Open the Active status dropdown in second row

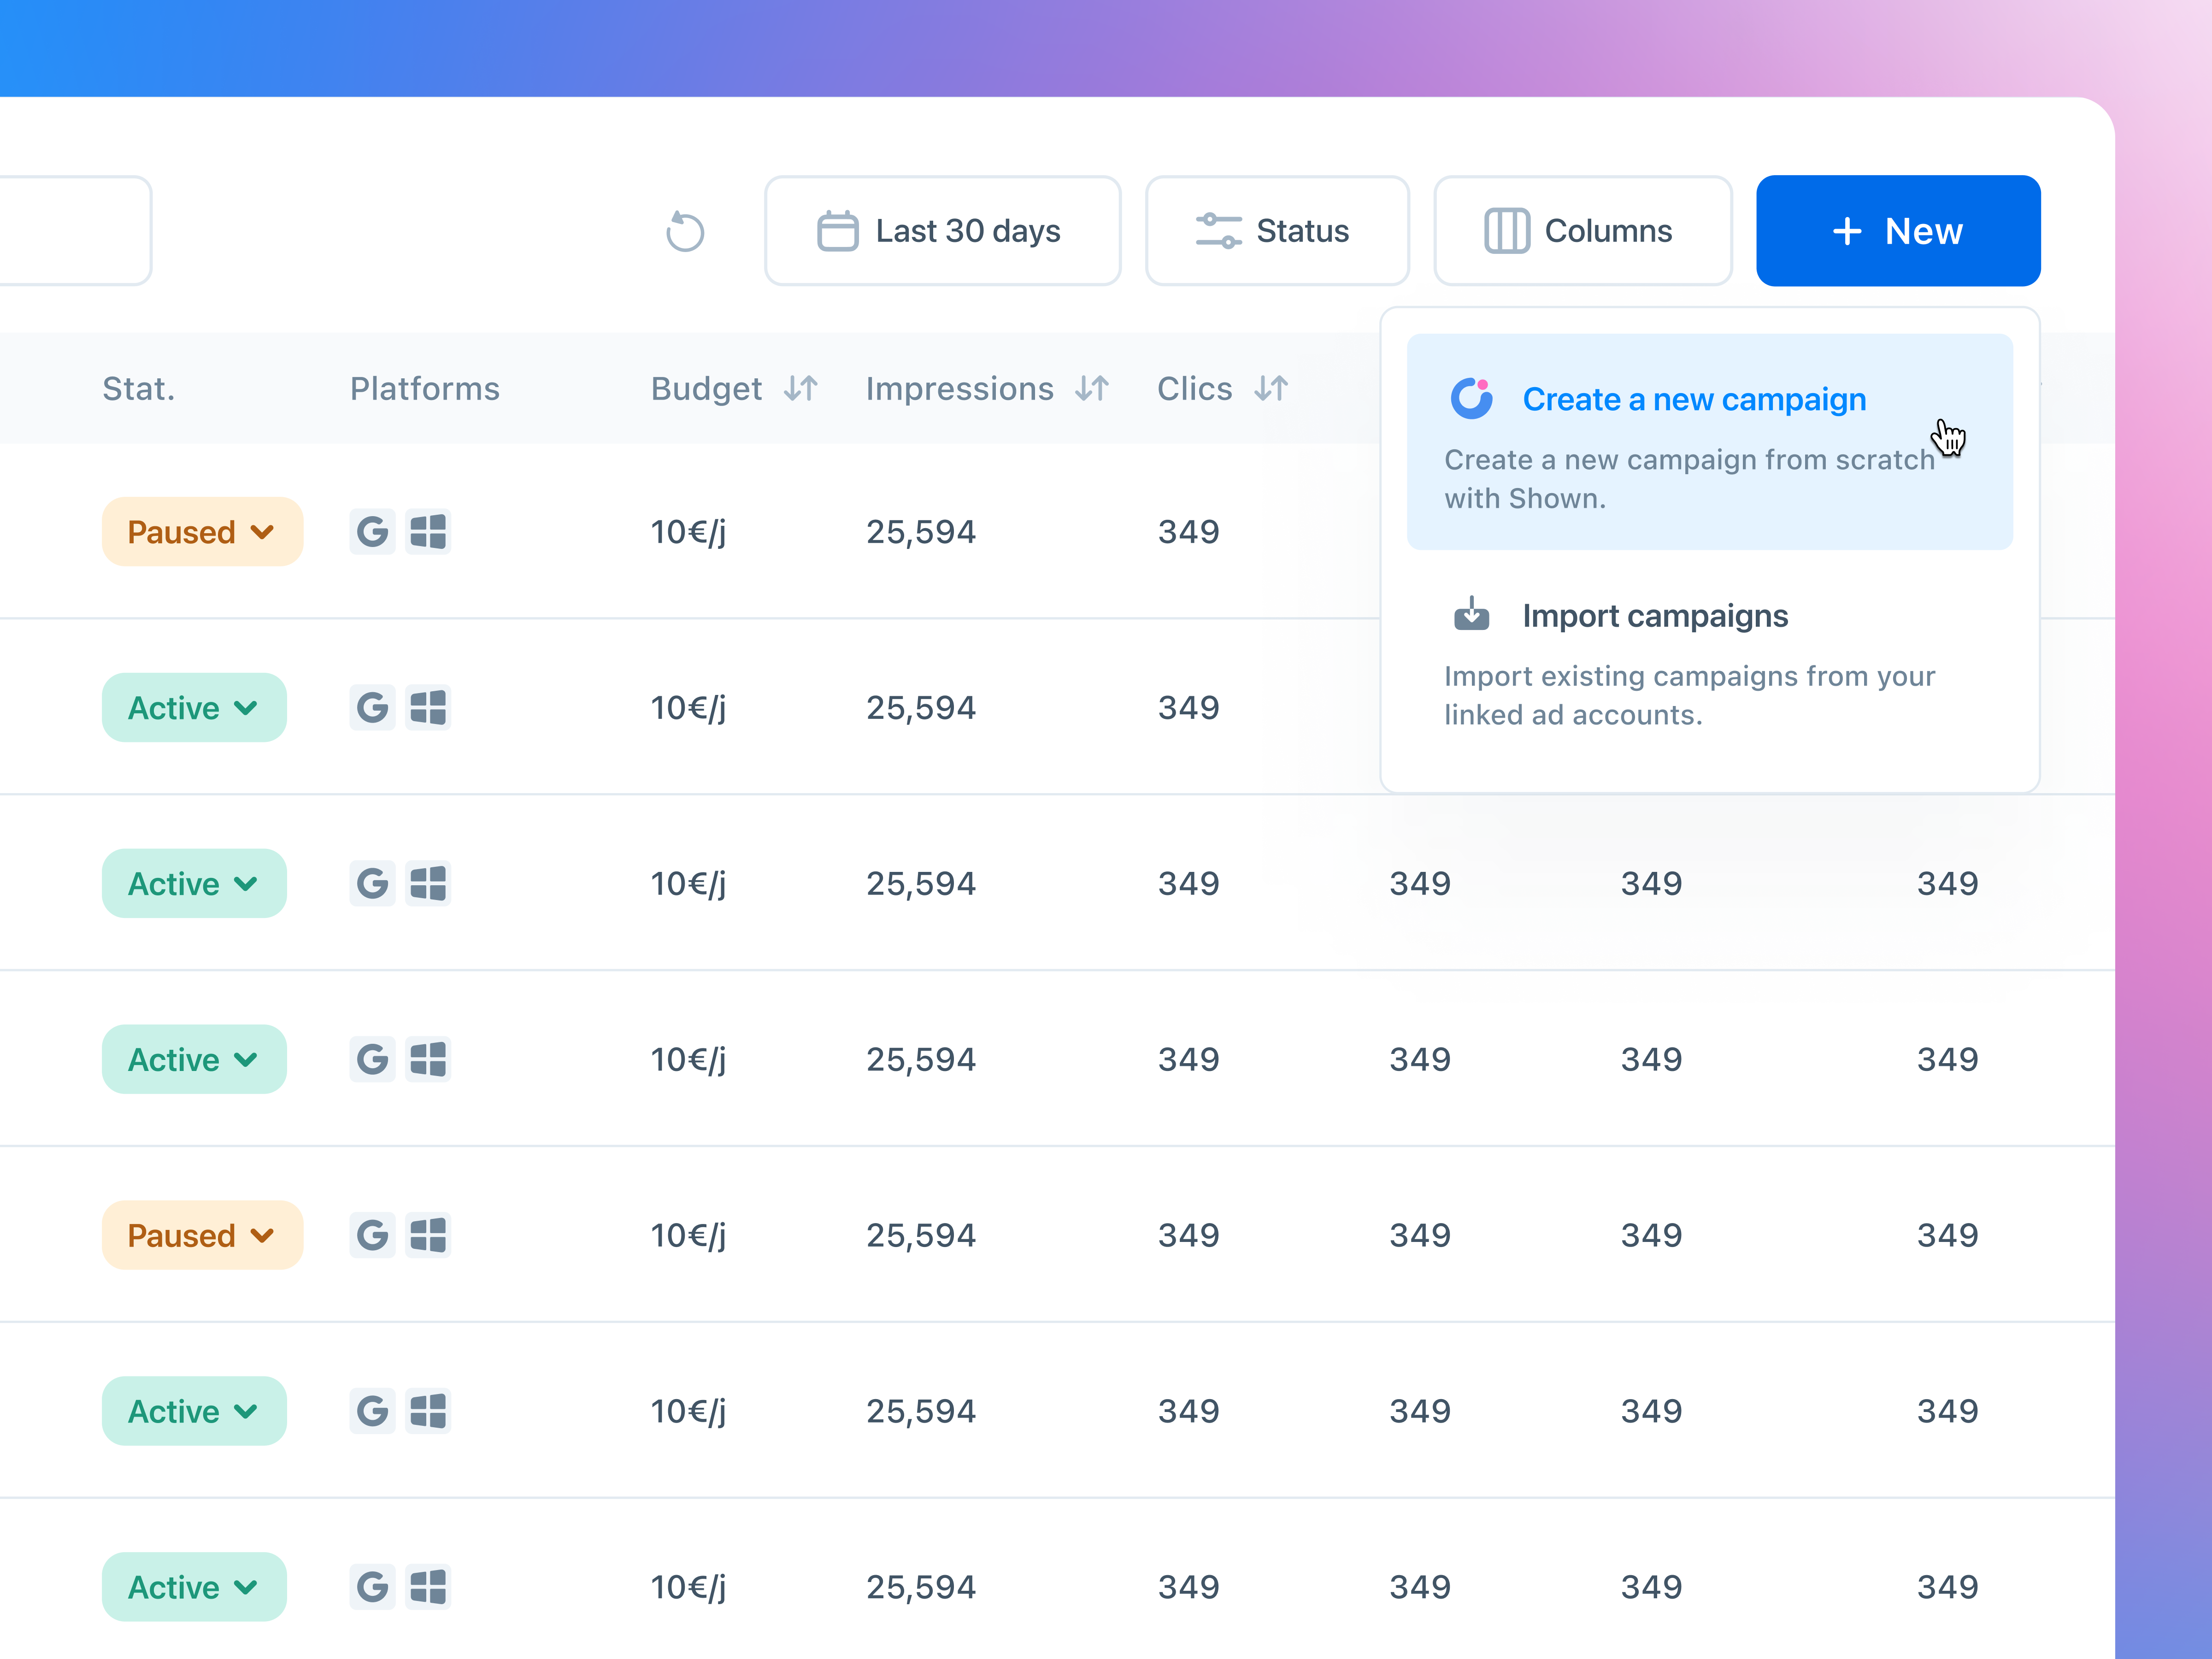click(x=193, y=707)
